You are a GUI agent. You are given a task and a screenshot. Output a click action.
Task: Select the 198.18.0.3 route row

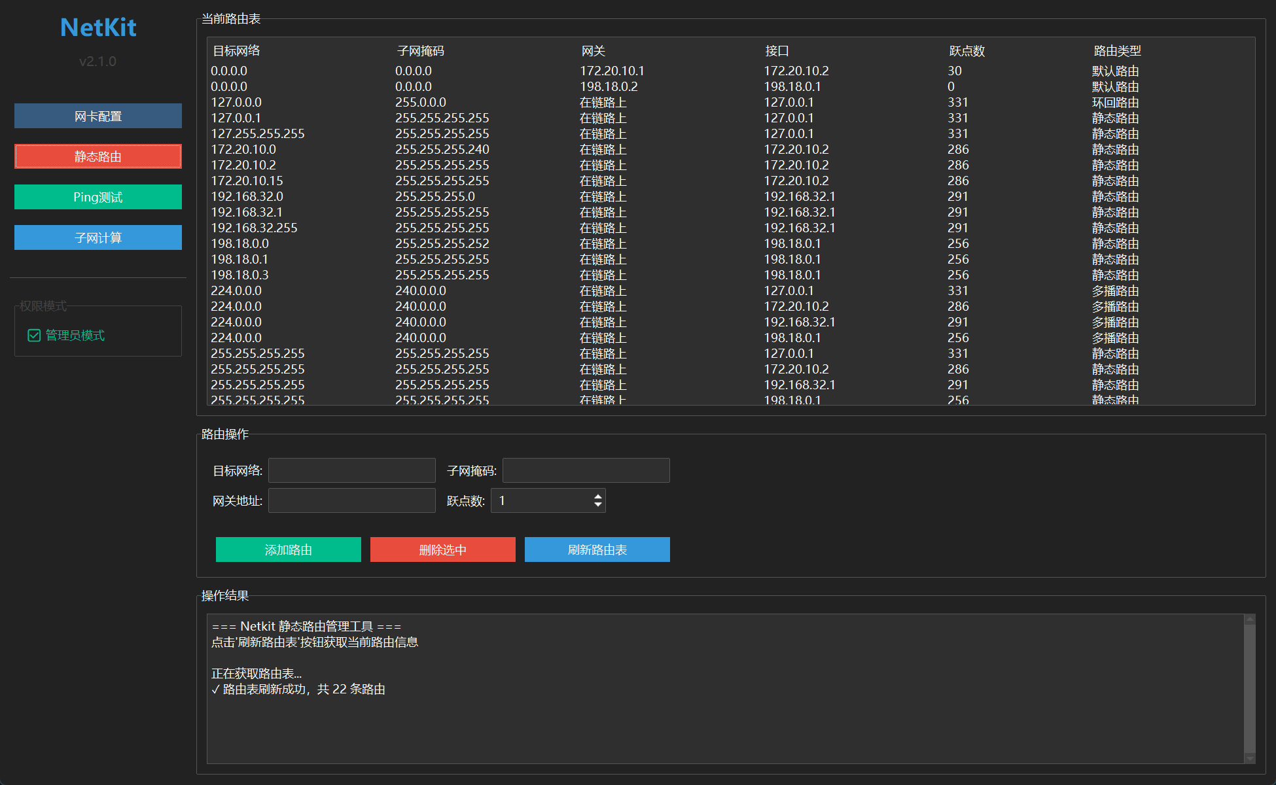click(731, 275)
